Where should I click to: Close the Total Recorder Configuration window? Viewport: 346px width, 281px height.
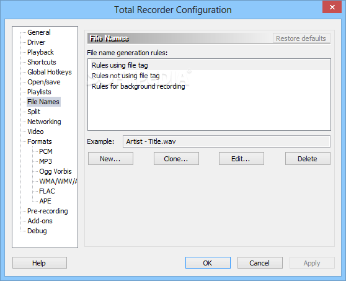pos(332,7)
